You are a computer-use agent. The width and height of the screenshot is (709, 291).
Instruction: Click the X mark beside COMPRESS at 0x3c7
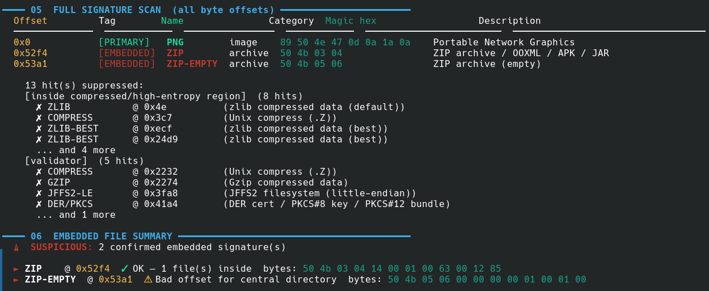pyautogui.click(x=39, y=118)
